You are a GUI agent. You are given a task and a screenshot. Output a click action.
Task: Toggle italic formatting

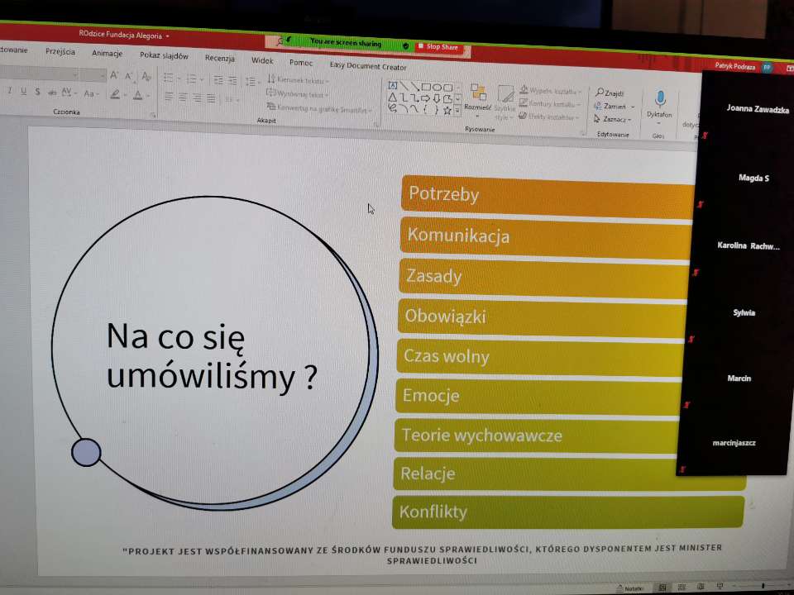(9, 91)
